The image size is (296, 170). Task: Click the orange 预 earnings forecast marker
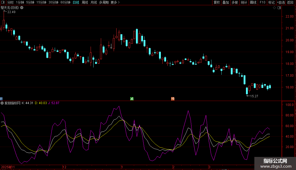(x=173, y=99)
